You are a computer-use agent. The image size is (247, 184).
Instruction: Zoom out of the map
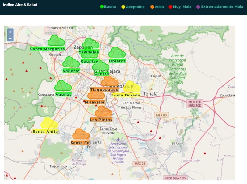coord(10,39)
